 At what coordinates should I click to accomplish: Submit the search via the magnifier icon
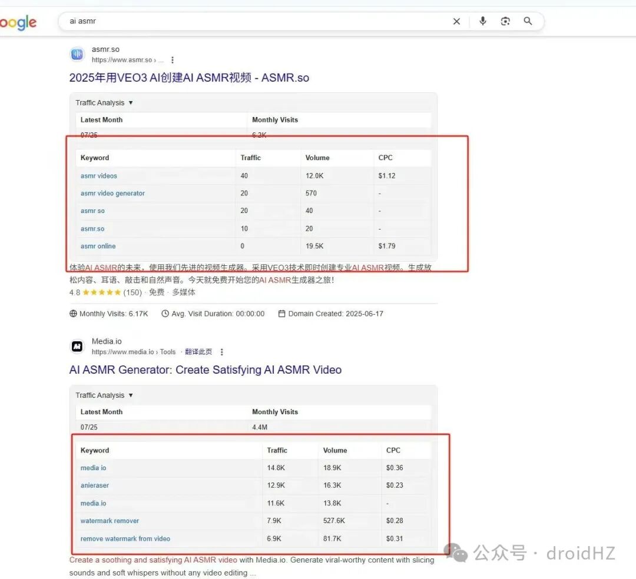(x=528, y=21)
